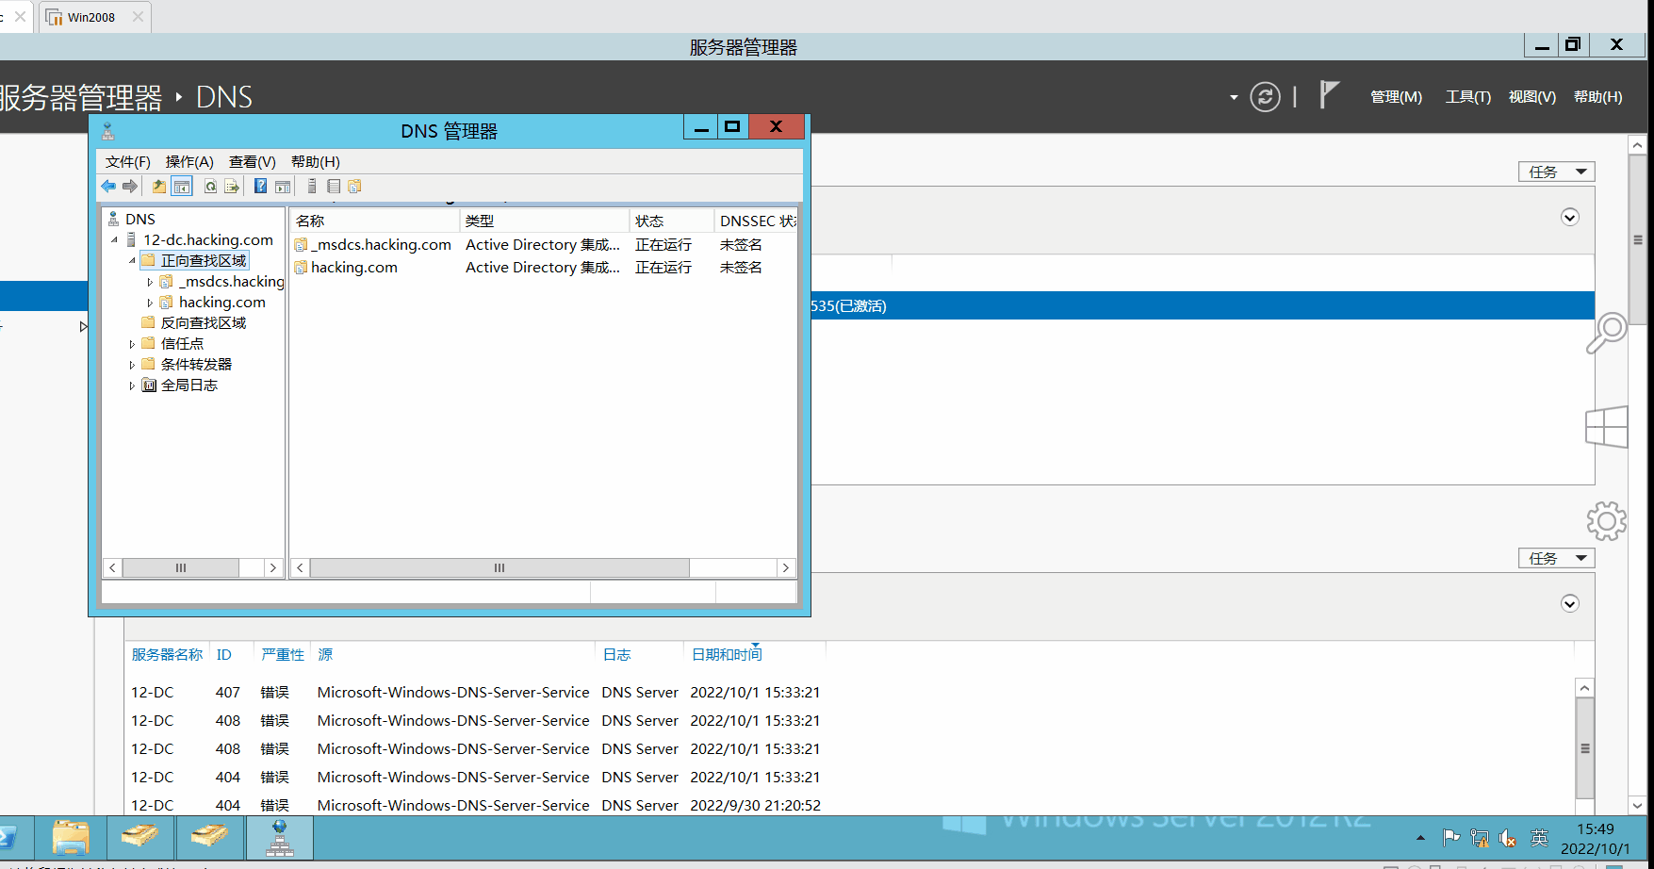Image resolution: width=1654 pixels, height=869 pixels.
Task: Expand the 条件转发器 tree node
Action: [x=132, y=365]
